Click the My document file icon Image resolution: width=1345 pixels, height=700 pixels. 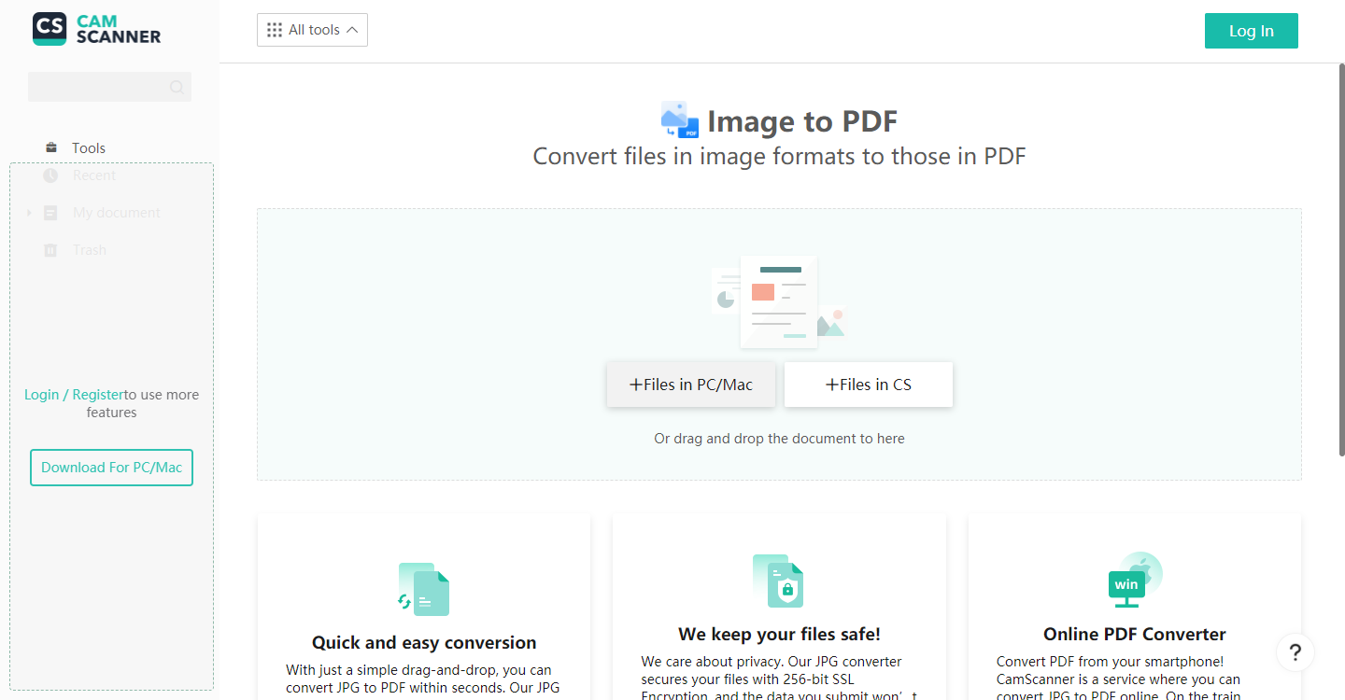click(x=51, y=213)
